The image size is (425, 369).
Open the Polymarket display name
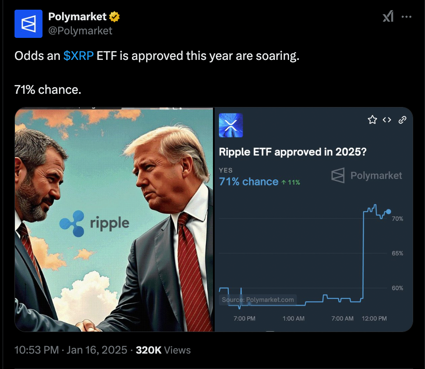(77, 17)
